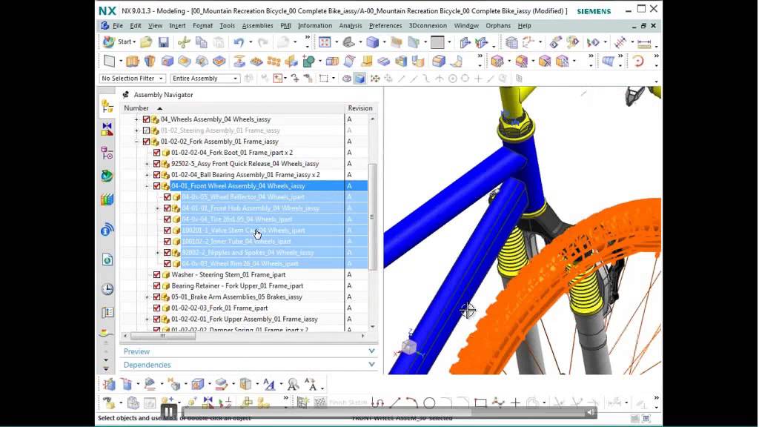This screenshot has width=759, height=427.
Task: Undo the last action with the blue arrow
Action: coord(239,42)
